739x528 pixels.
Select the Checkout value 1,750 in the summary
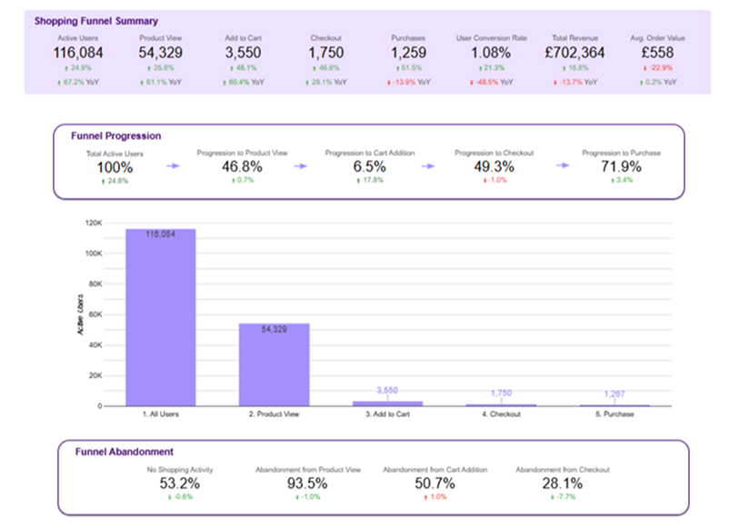coord(324,53)
